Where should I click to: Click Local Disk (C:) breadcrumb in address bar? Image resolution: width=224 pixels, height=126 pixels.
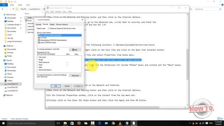pos(35,9)
